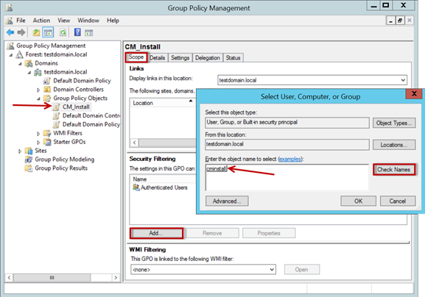Click the Domain Controllers OU icon

(x=47, y=90)
